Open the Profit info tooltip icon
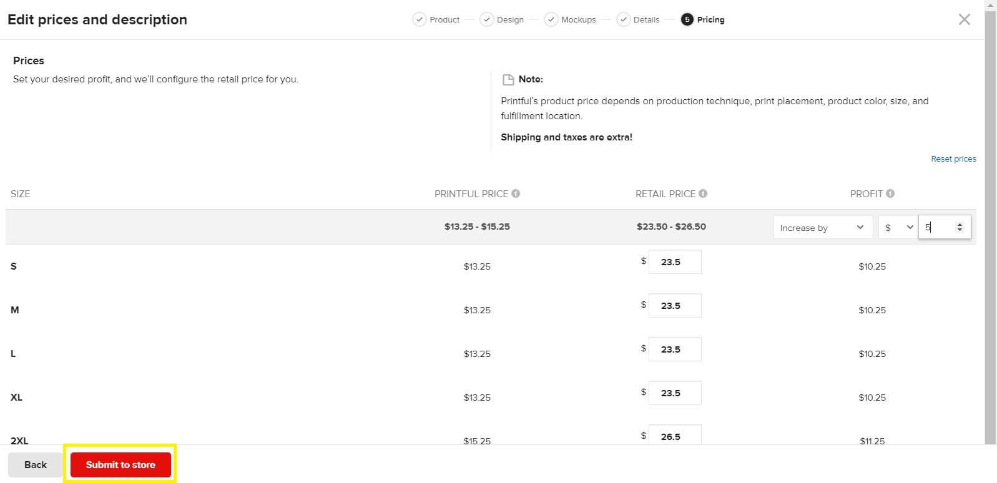 [890, 193]
